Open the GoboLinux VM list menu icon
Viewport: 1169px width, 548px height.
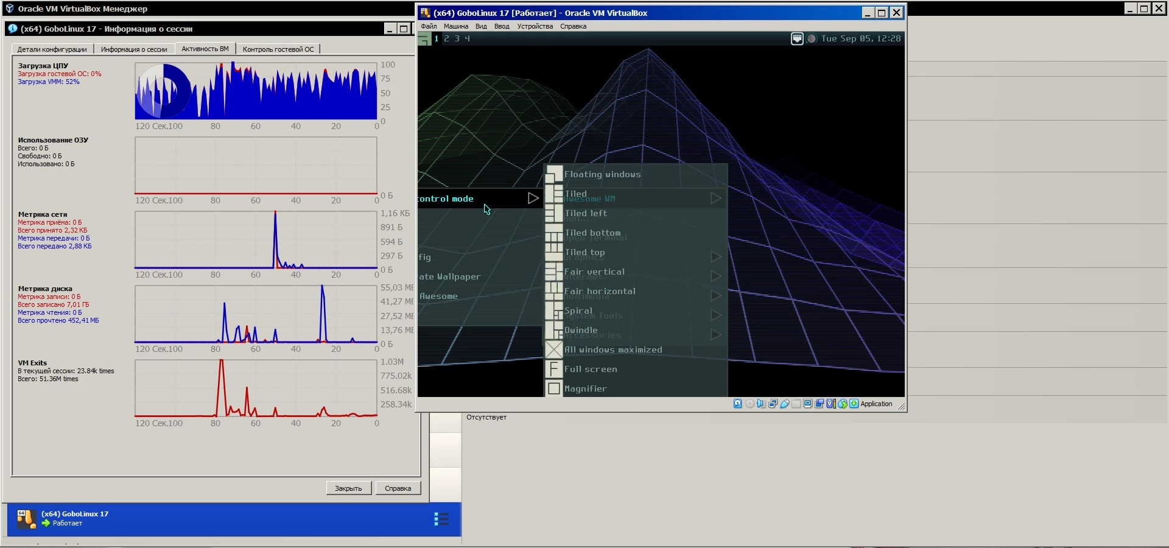point(441,519)
